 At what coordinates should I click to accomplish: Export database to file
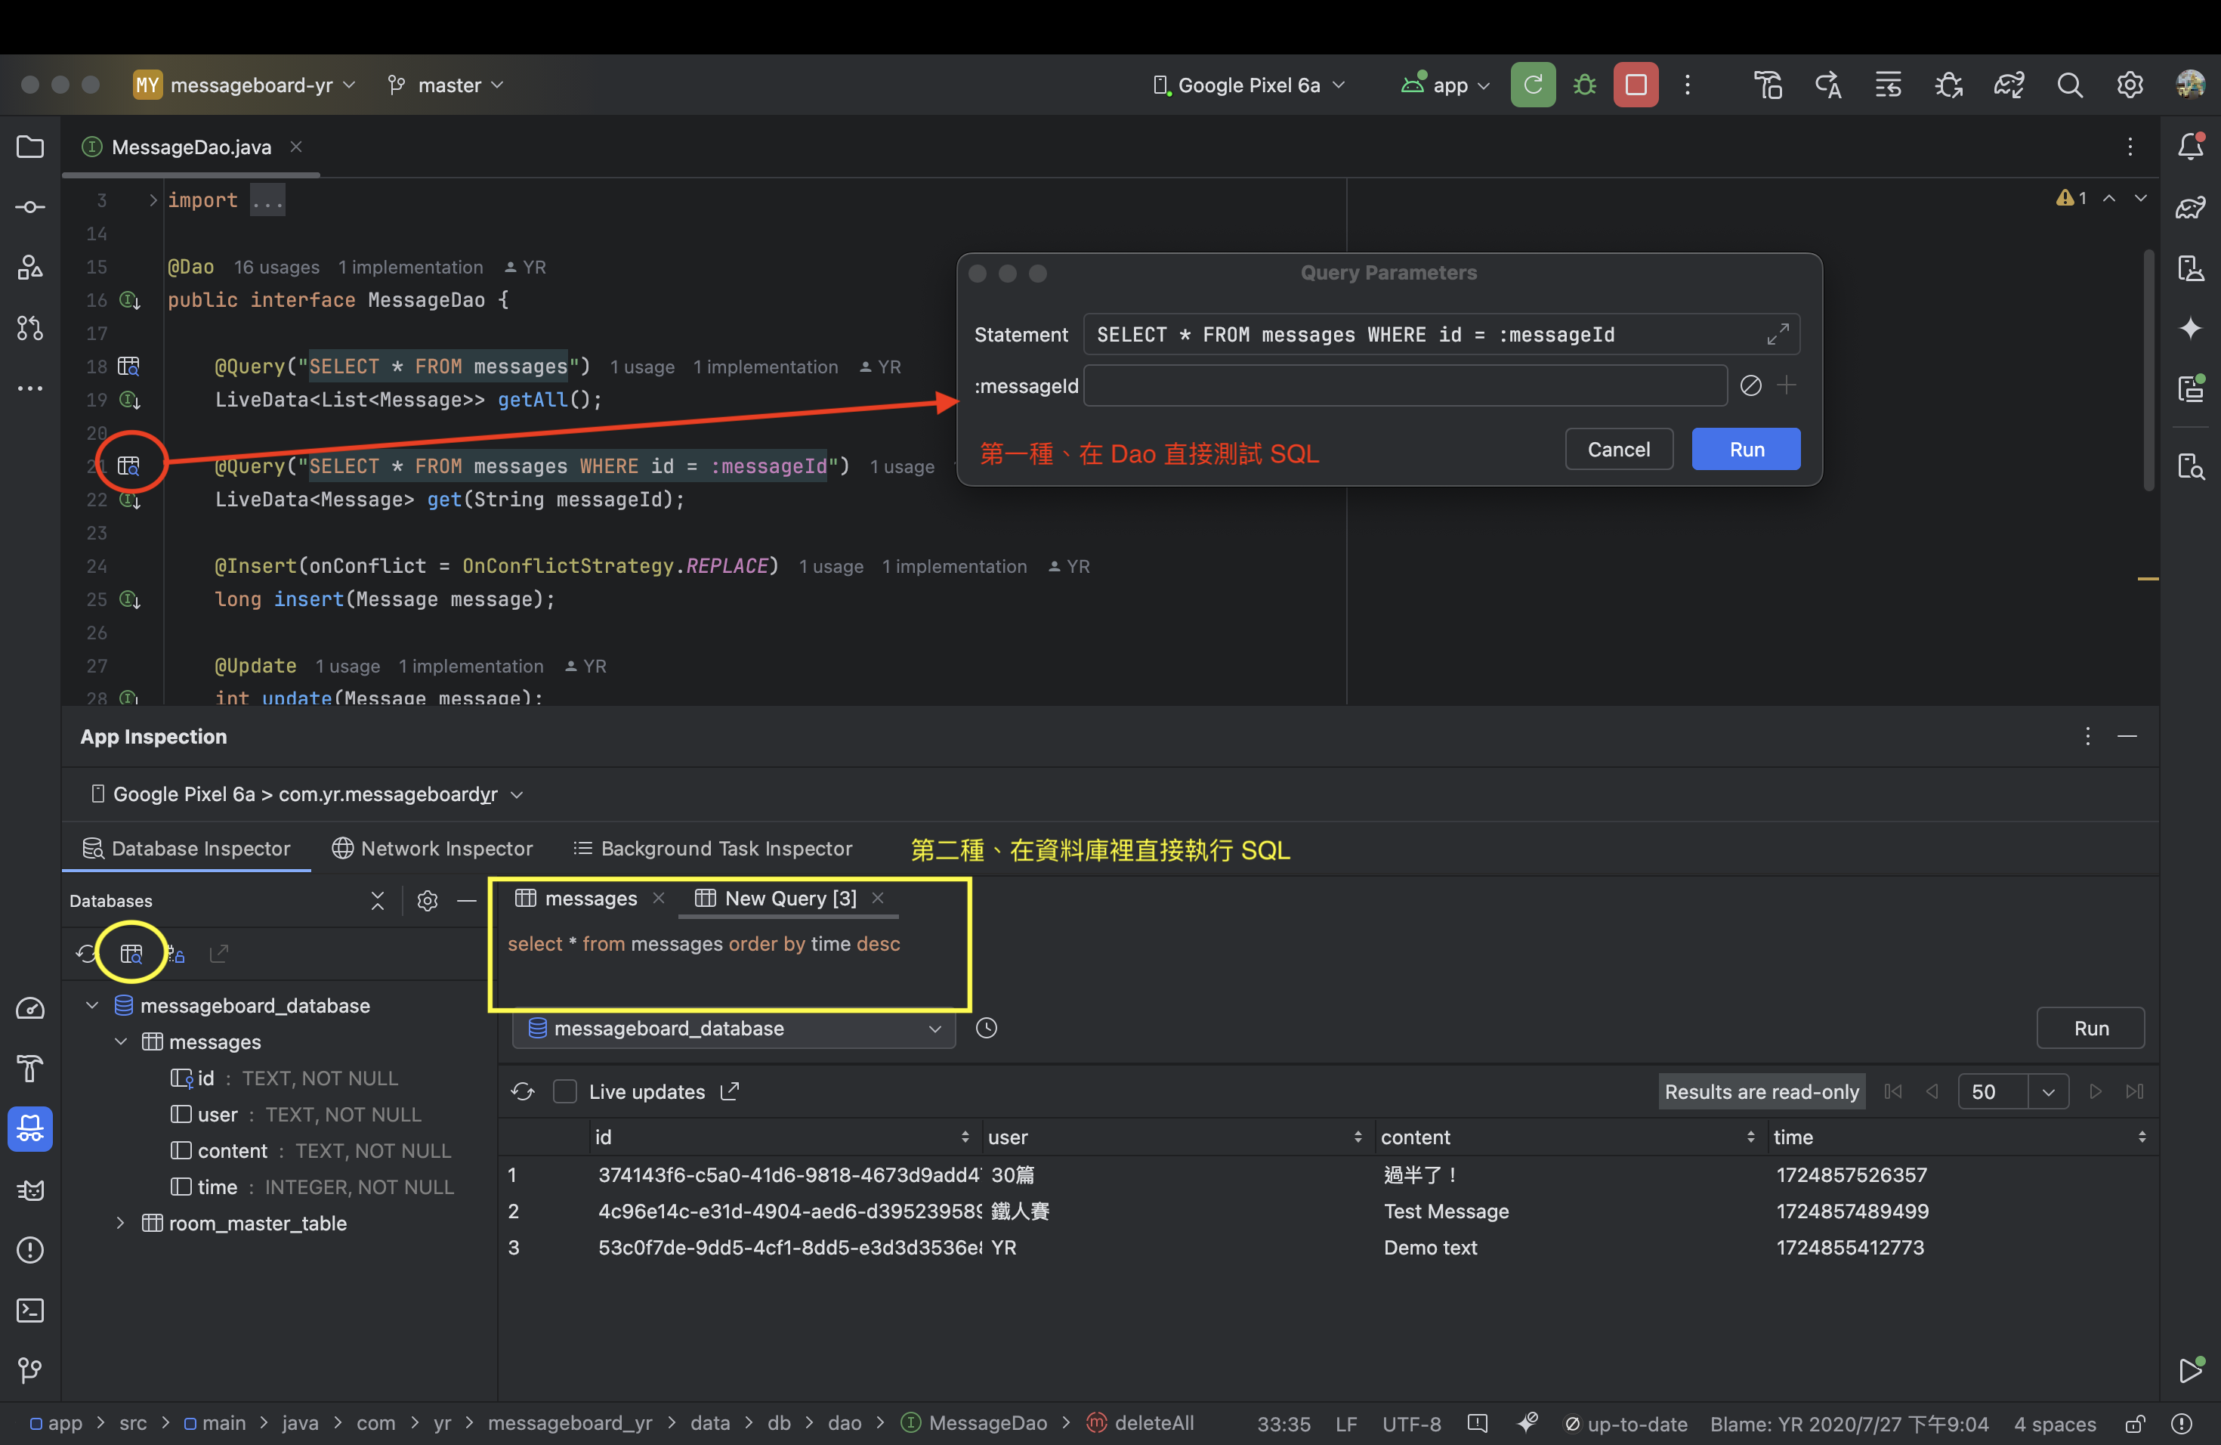click(218, 953)
